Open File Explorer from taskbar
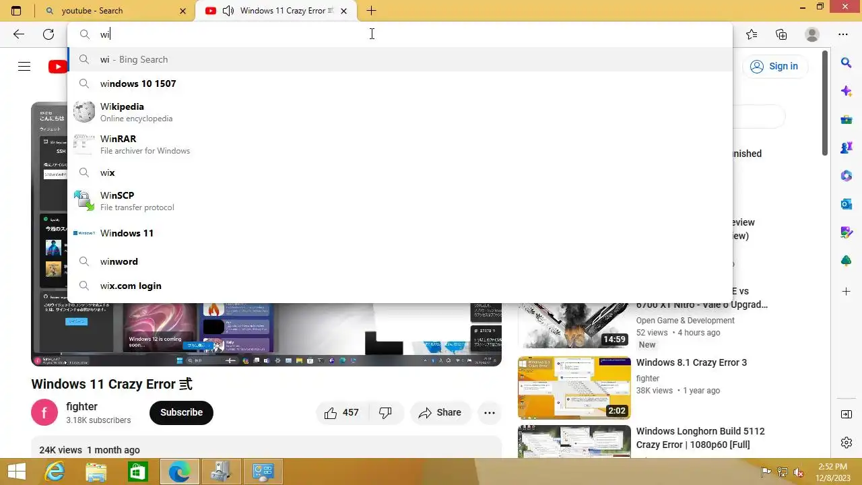Image resolution: width=862 pixels, height=485 pixels. coord(96,472)
